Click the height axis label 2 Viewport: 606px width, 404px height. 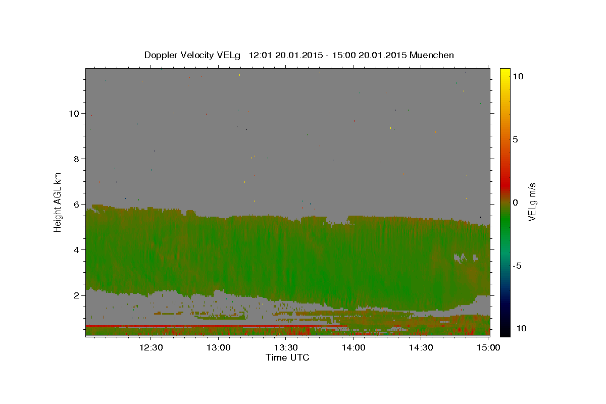pyautogui.click(x=77, y=295)
